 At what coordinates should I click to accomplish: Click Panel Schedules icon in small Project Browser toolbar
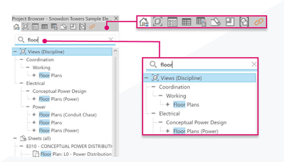(x=54, y=27)
